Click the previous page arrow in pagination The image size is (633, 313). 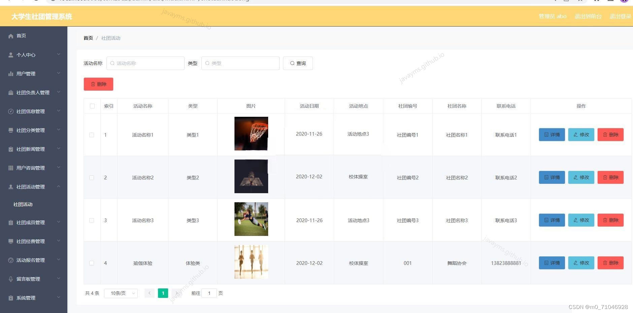pyautogui.click(x=150, y=293)
